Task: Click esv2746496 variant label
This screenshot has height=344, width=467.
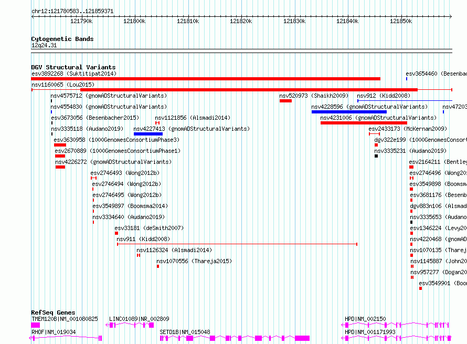Action: (x=438, y=173)
